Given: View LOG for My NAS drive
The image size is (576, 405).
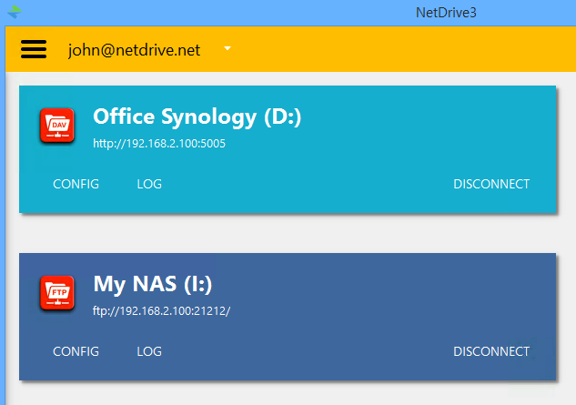Looking at the screenshot, I should click(x=149, y=351).
